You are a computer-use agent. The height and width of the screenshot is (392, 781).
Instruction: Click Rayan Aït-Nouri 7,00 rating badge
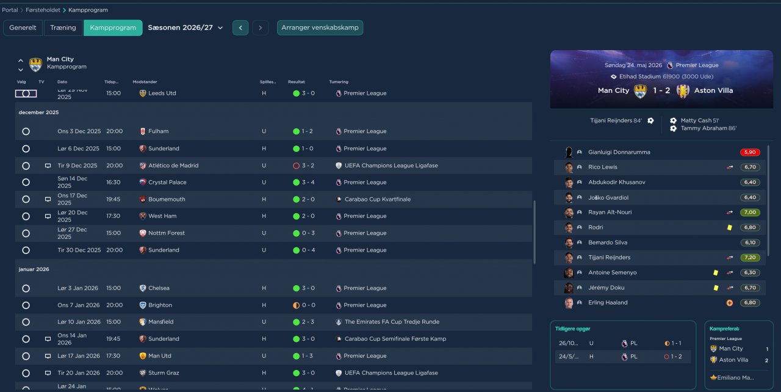[x=750, y=212]
